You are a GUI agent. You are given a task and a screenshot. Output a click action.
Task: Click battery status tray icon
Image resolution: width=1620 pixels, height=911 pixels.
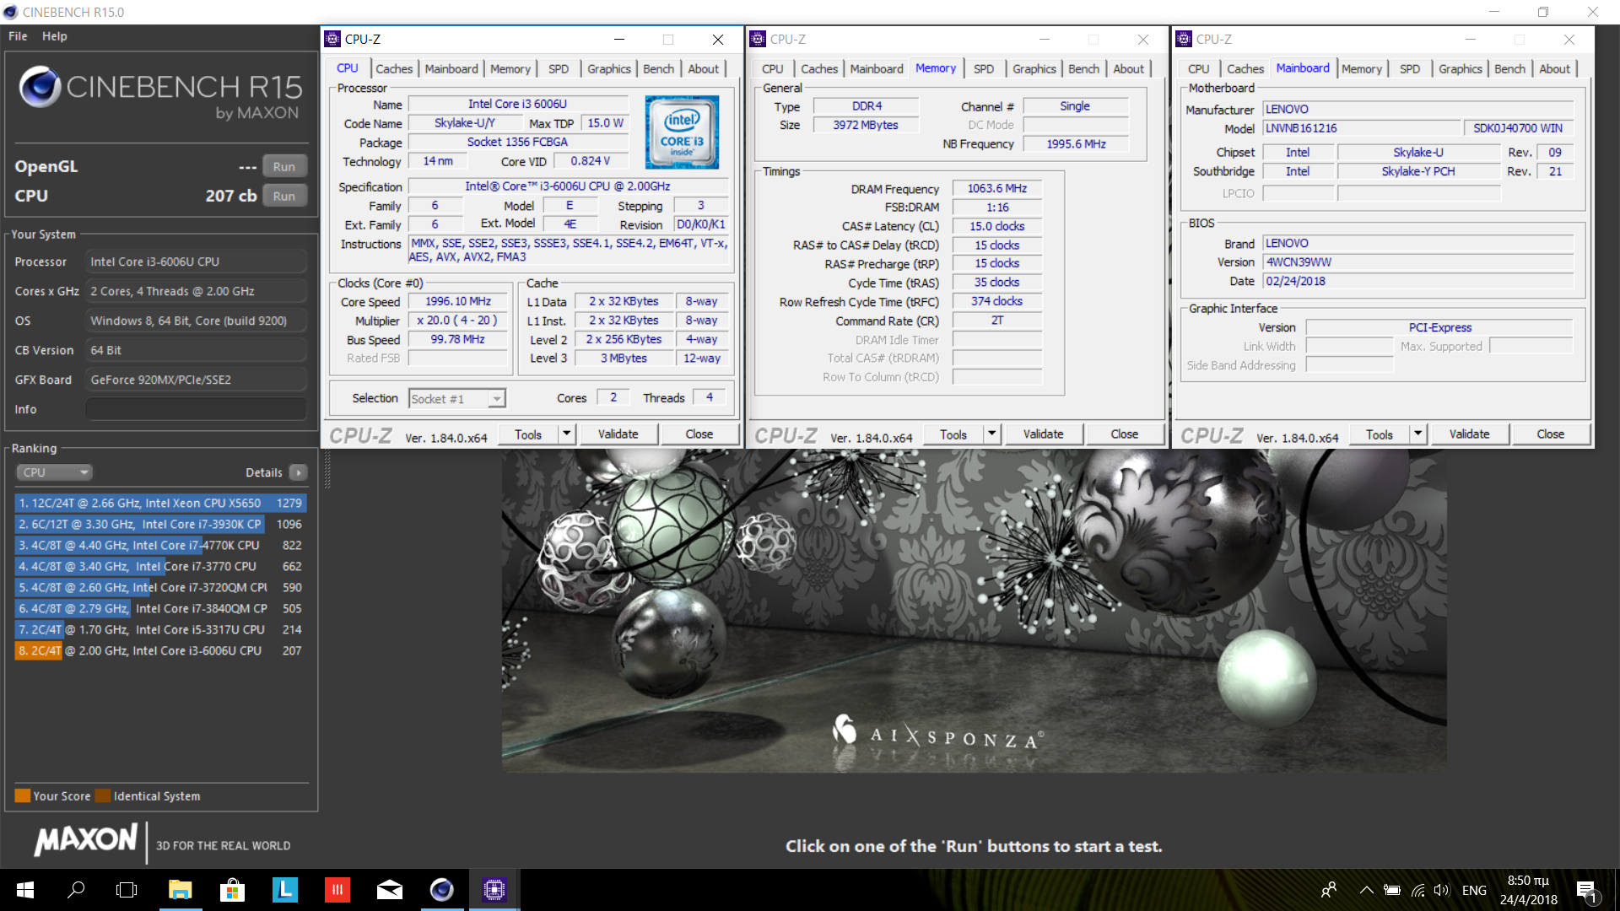1392,890
